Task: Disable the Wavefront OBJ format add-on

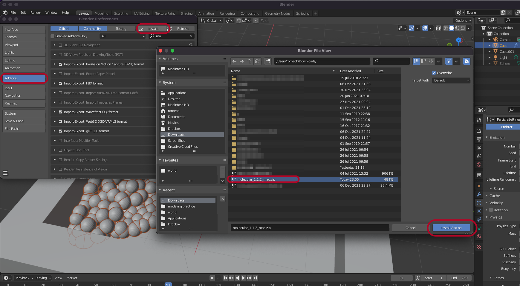Action: tap(60, 112)
